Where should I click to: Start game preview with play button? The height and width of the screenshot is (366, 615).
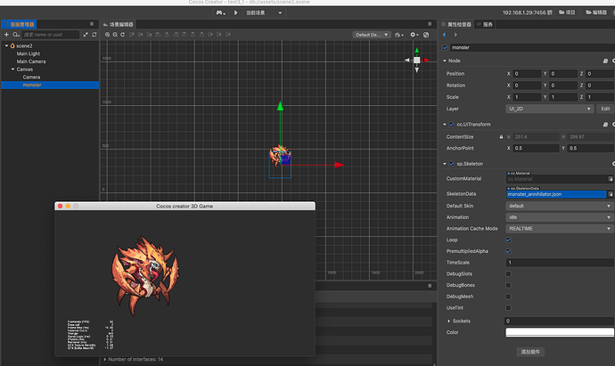click(235, 12)
